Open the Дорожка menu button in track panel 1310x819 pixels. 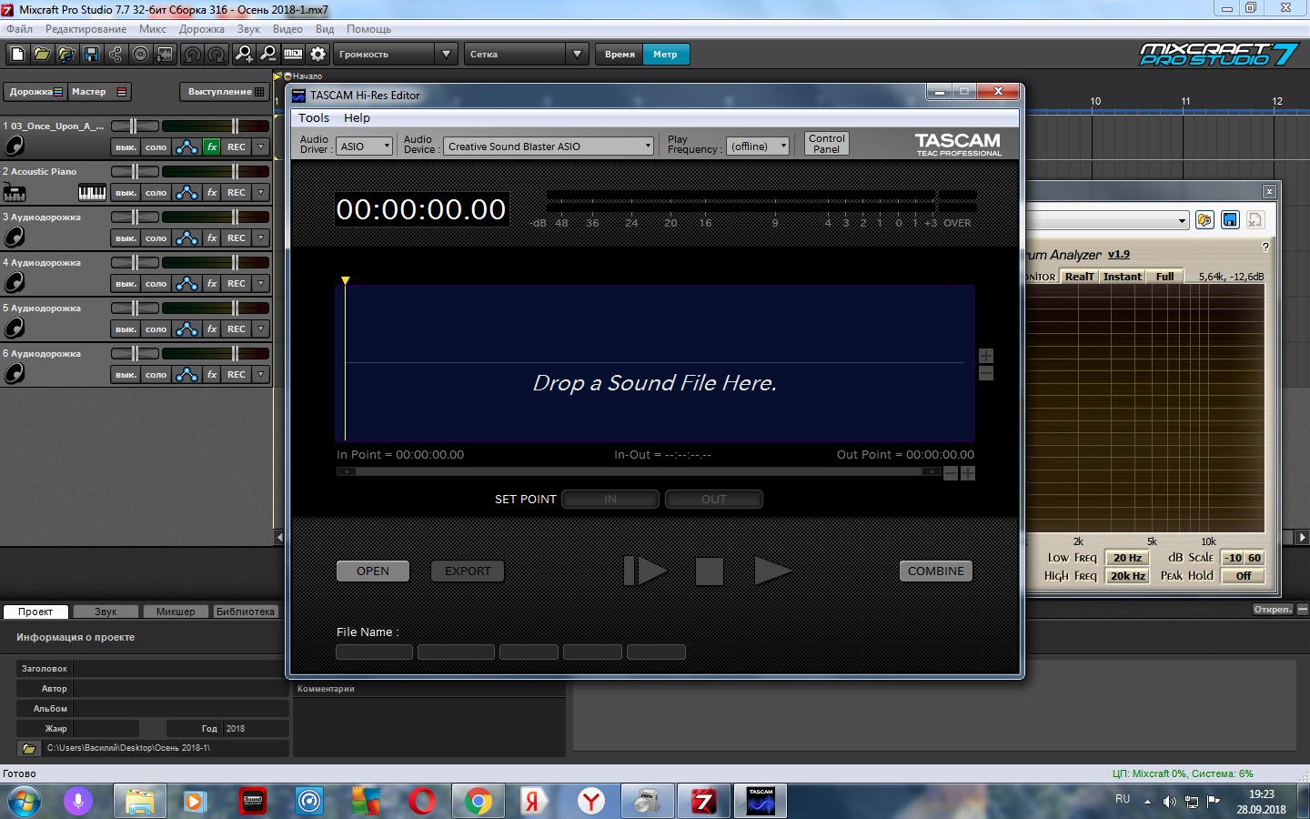(35, 92)
